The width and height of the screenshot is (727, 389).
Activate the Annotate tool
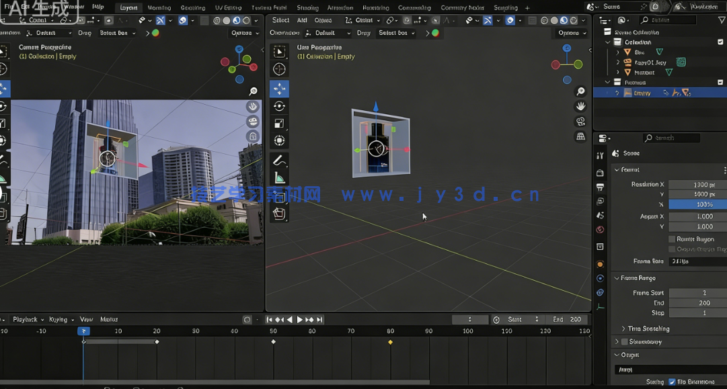[279, 159]
